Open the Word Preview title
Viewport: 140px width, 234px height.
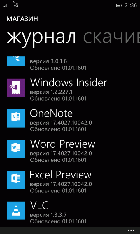(63, 144)
